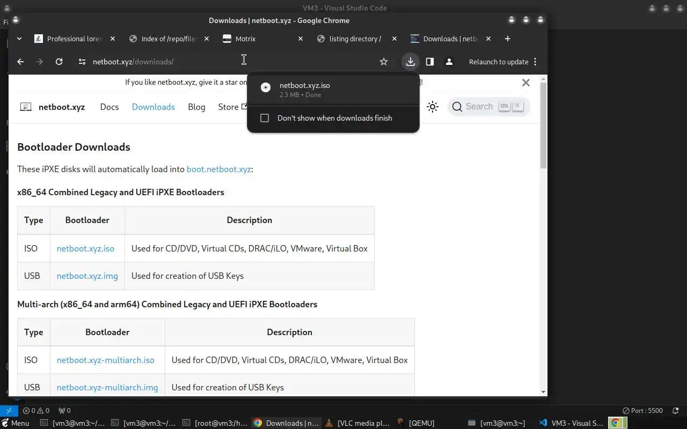Click the magnifier icon in Search
The height and width of the screenshot is (429, 687).
(x=457, y=107)
